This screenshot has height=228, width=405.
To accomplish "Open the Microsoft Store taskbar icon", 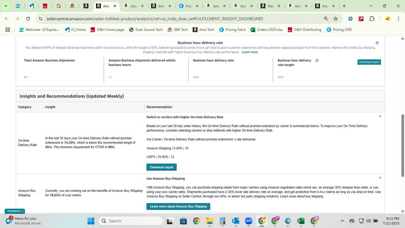I will (x=183, y=221).
